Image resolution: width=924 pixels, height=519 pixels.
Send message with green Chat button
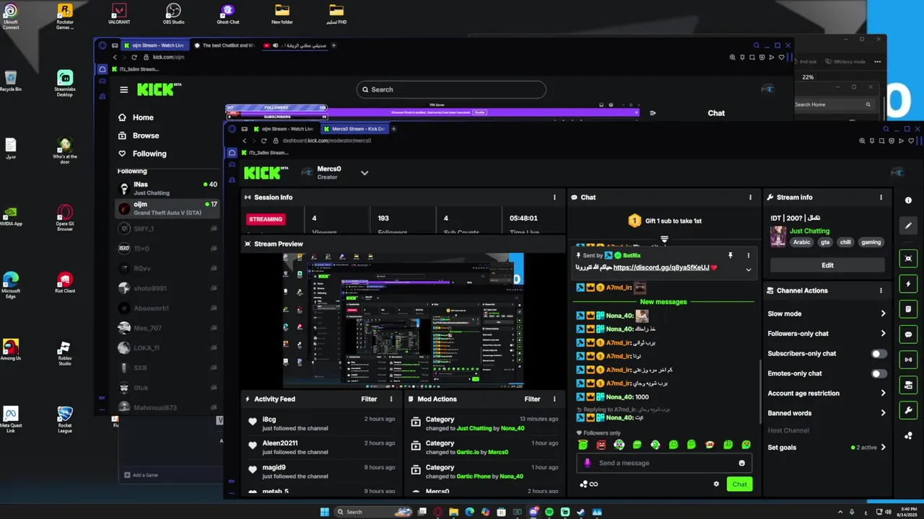click(x=739, y=484)
